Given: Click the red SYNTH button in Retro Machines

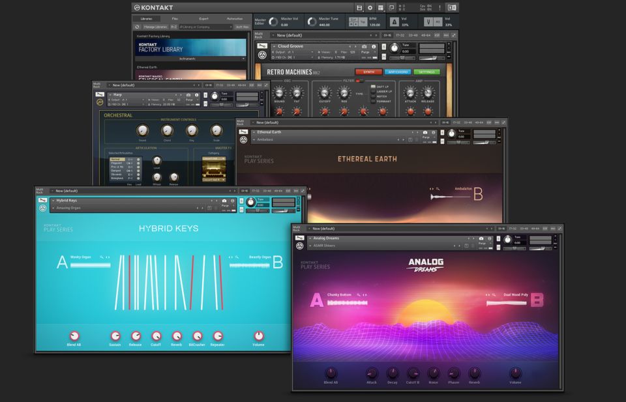Looking at the screenshot, I should coord(368,72).
